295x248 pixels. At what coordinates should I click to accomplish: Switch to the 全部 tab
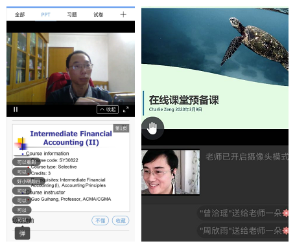click(19, 14)
